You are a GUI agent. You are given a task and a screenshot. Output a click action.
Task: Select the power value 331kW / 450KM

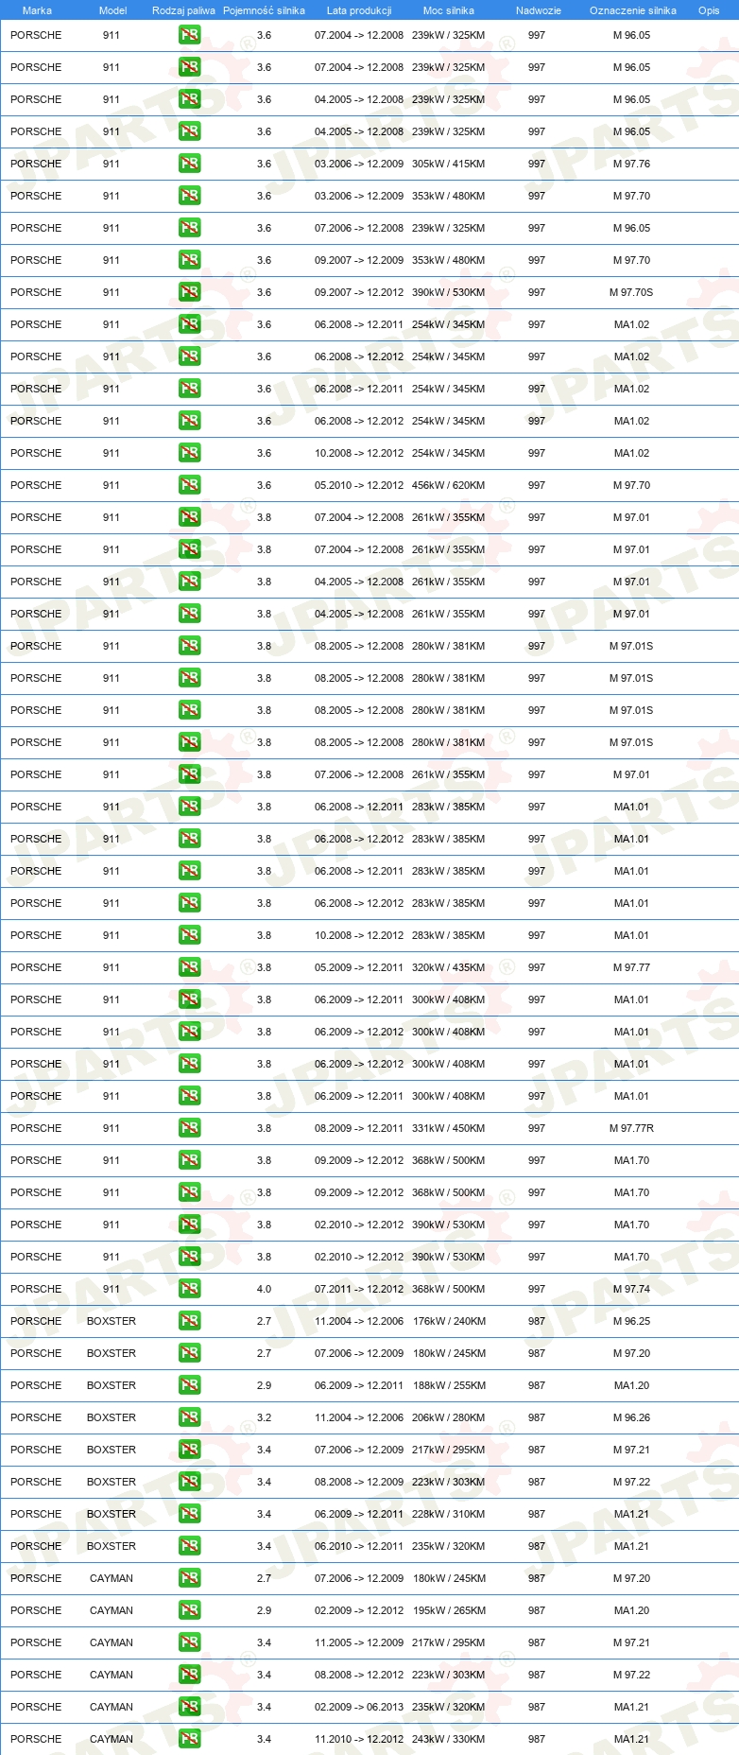point(448,1128)
